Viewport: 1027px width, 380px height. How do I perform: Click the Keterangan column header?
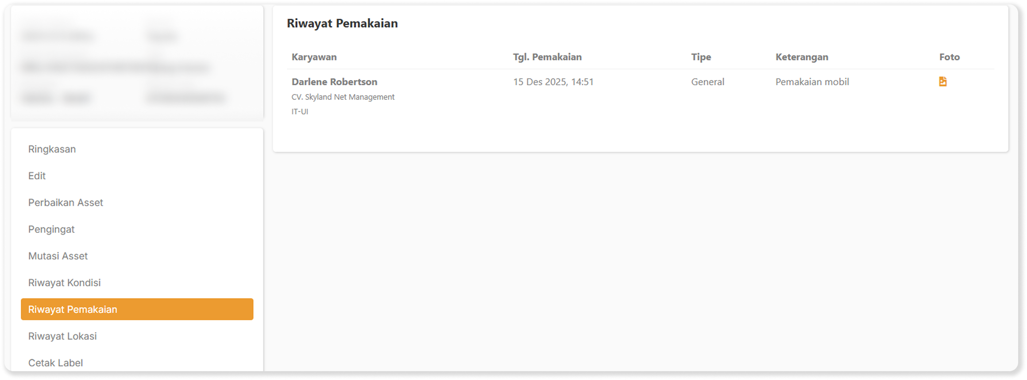802,57
